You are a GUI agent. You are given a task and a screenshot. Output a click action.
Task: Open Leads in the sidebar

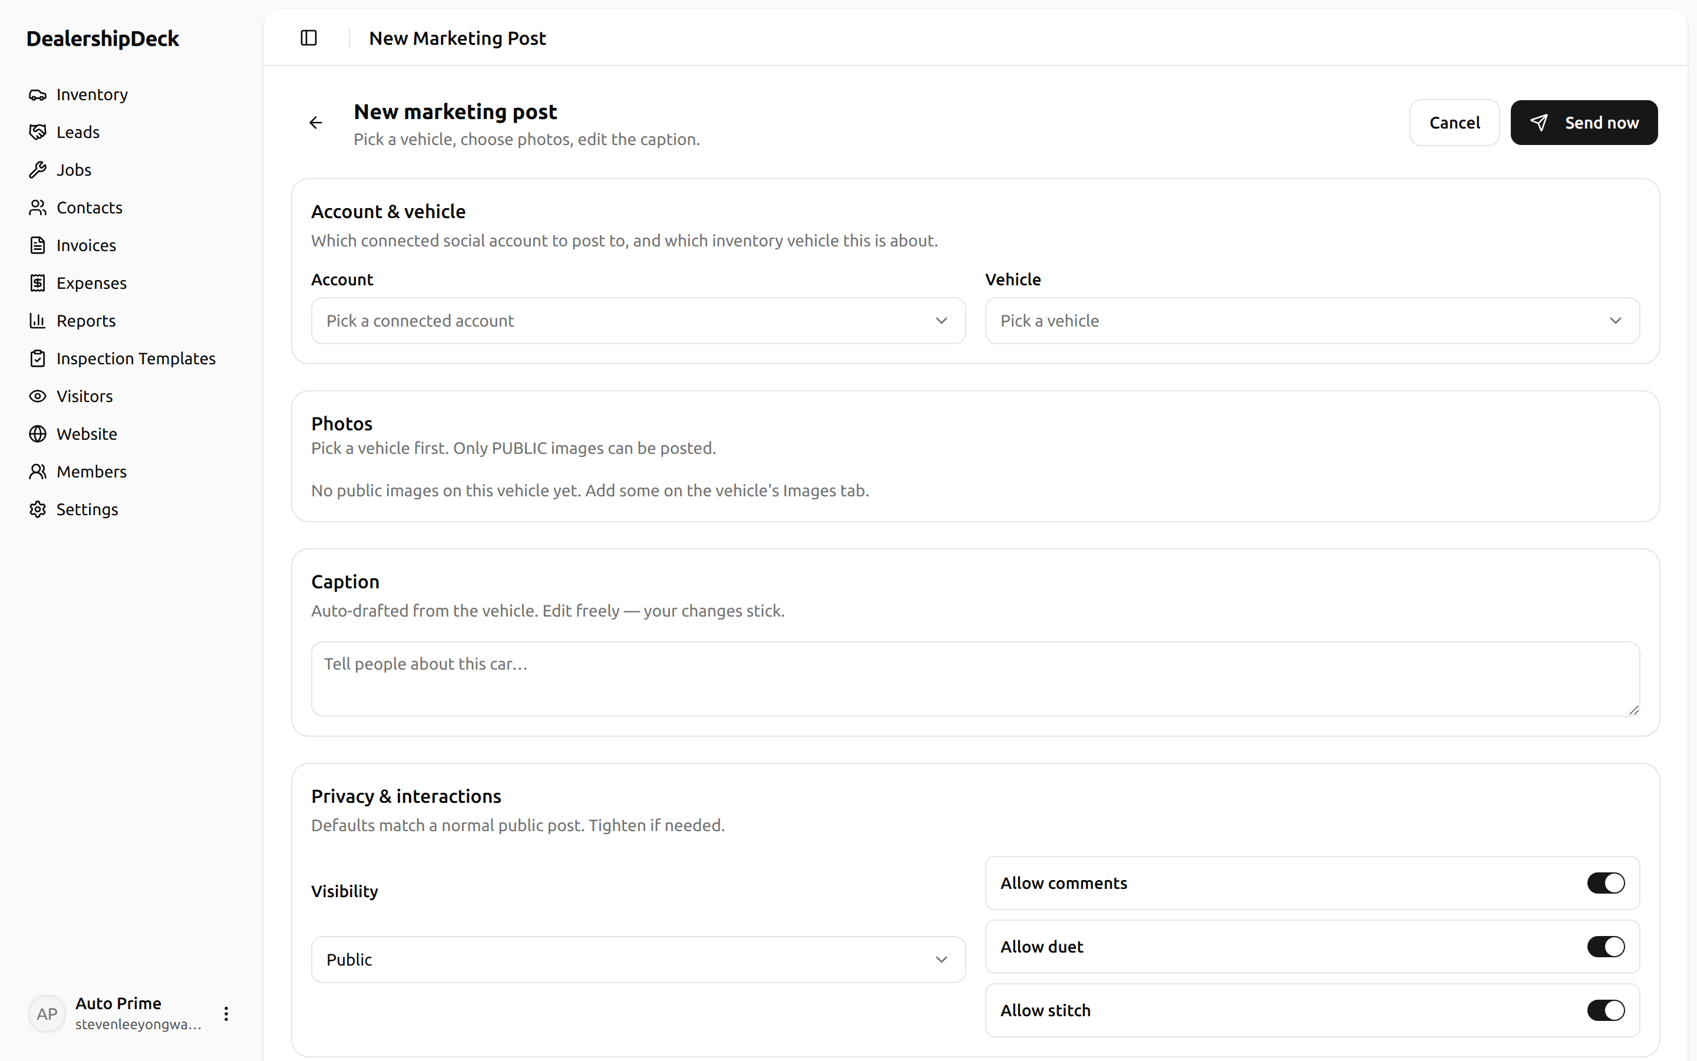point(132,133)
